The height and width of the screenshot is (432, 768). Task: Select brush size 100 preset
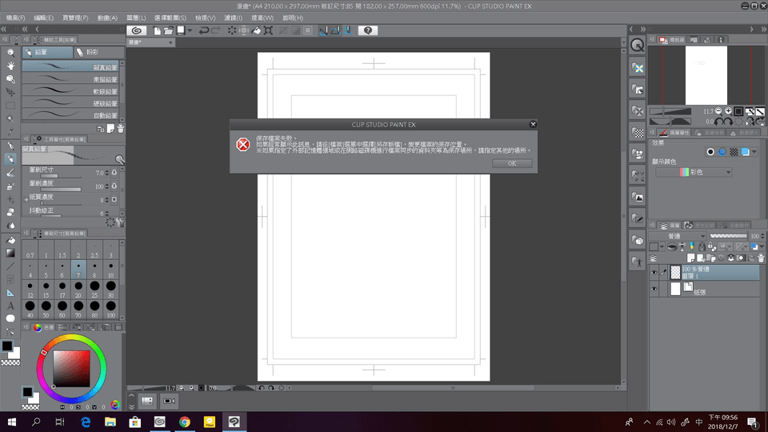click(110, 310)
